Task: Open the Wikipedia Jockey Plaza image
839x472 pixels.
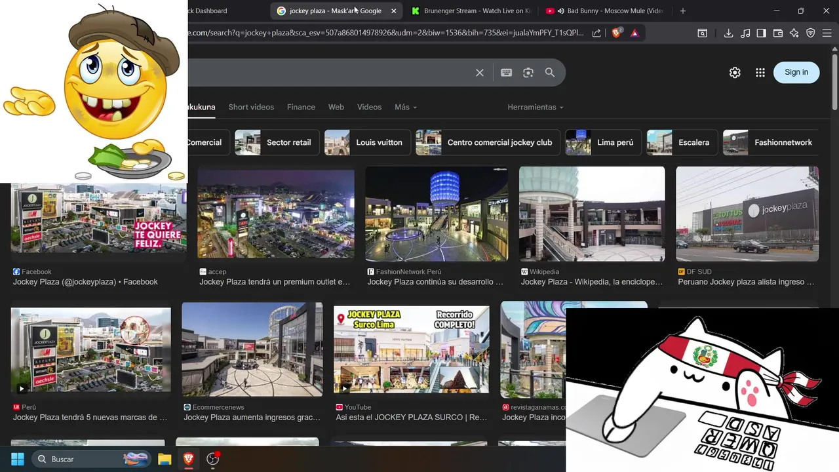Action: point(592,214)
